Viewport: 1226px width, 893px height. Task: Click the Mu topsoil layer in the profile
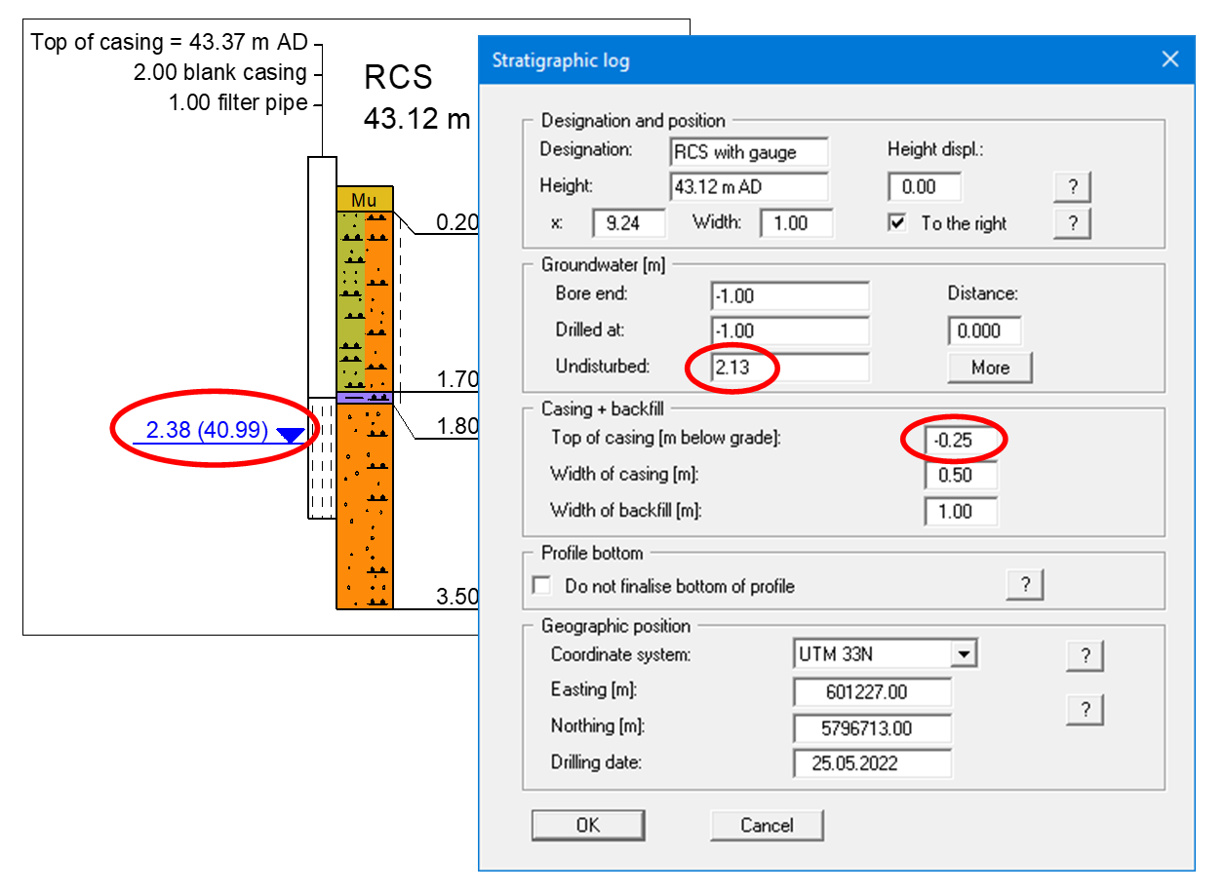click(x=364, y=200)
